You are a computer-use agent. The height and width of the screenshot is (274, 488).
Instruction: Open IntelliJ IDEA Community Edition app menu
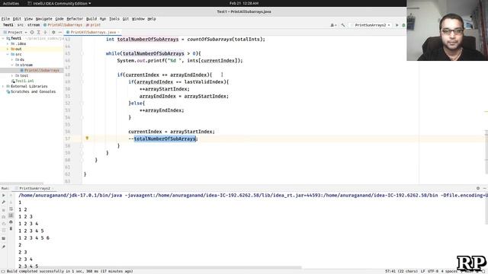tap(59, 3)
